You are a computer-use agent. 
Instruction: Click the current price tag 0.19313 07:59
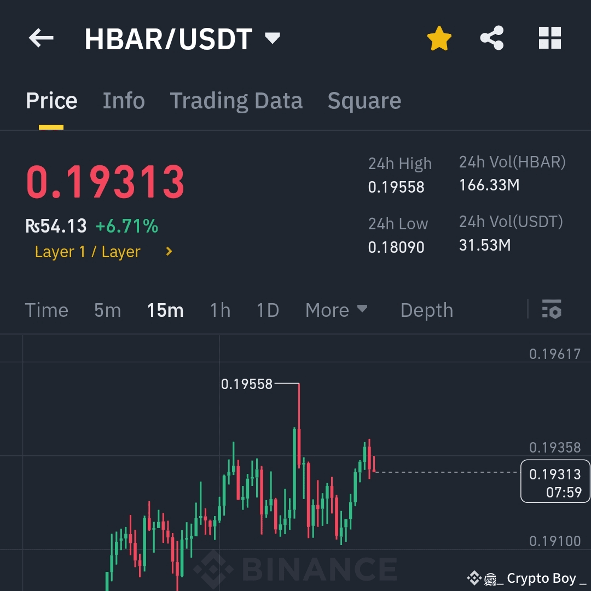(x=555, y=482)
